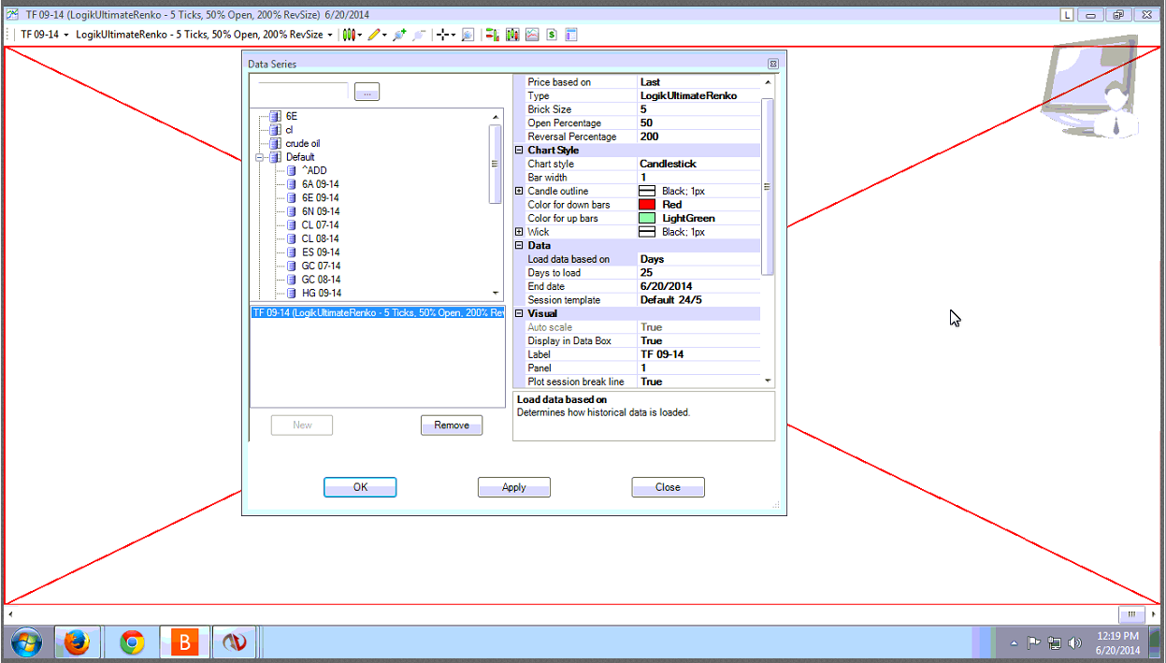Click the L link button in title bar

point(1067,15)
